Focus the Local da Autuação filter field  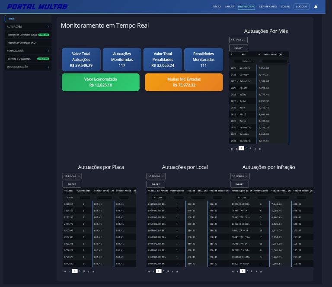pyautogui.click(x=159, y=198)
